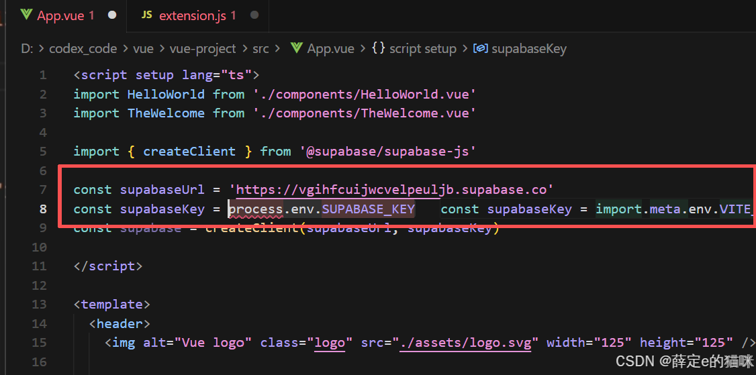Click the TheWelcome identifier on line 3
756x375 pixels.
[166, 113]
